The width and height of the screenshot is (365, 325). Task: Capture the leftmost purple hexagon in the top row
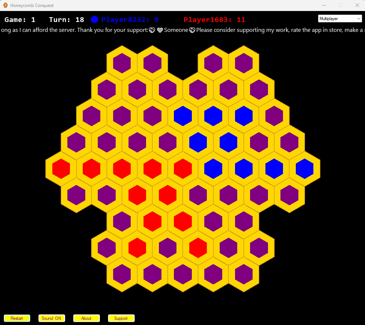[122, 63]
